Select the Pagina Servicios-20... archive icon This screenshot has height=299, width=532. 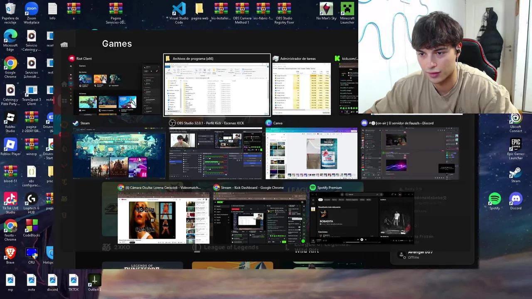point(116,12)
